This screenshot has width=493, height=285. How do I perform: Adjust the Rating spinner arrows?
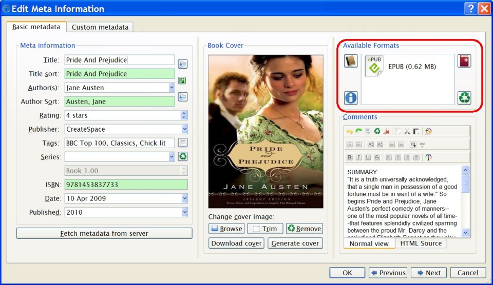point(184,115)
